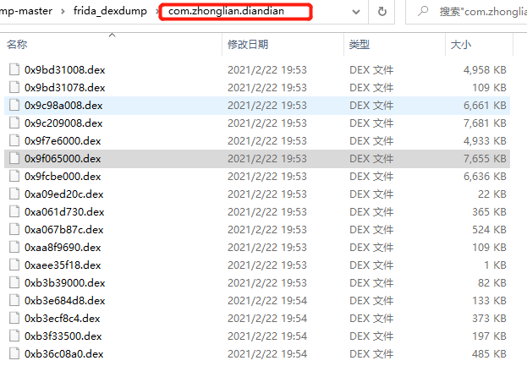
Task: Click the date of 0xb3e684d8.dex
Action: (267, 301)
